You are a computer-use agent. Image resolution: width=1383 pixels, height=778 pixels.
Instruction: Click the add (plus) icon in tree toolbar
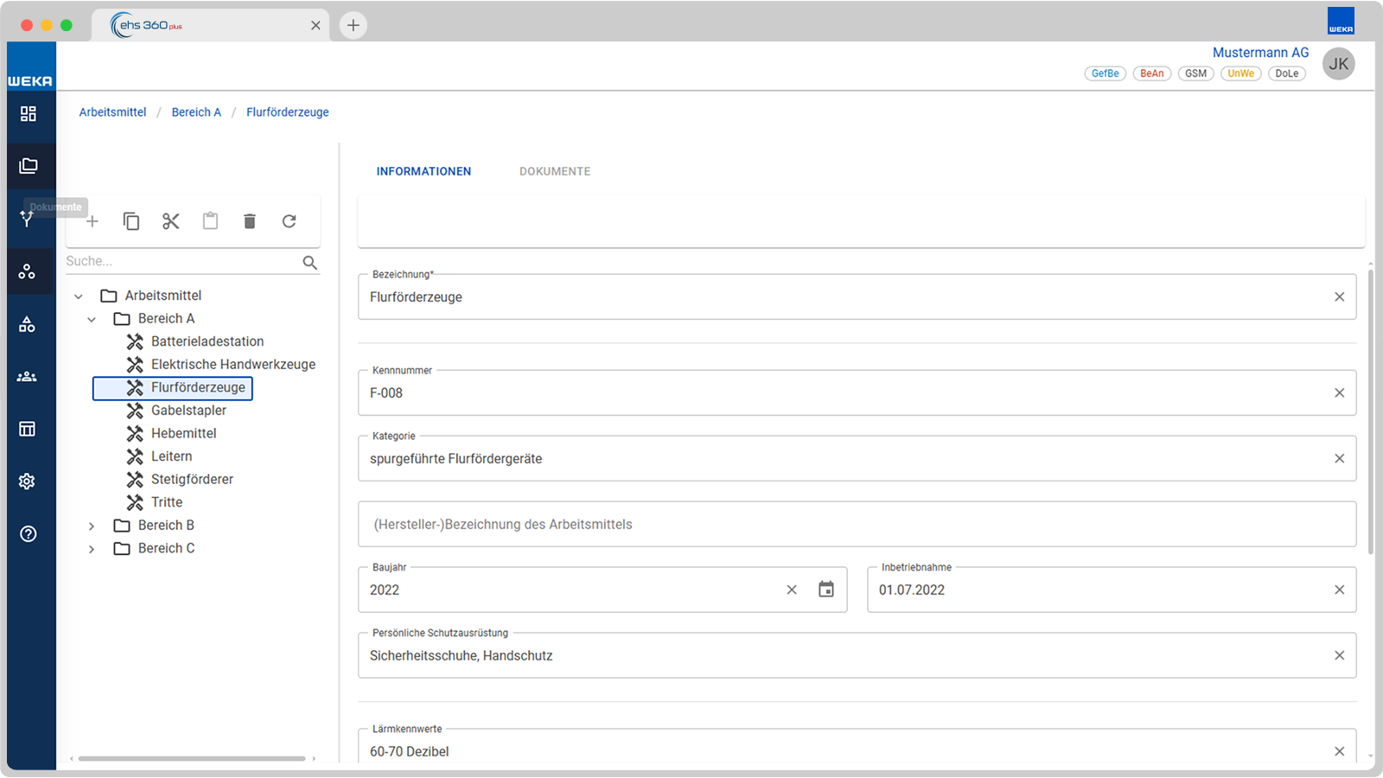click(x=92, y=221)
